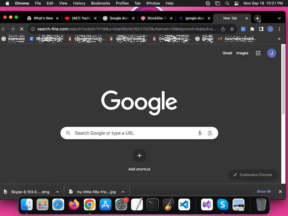Share this page icon
Screen dimensions: 288x216
coord(223,29)
